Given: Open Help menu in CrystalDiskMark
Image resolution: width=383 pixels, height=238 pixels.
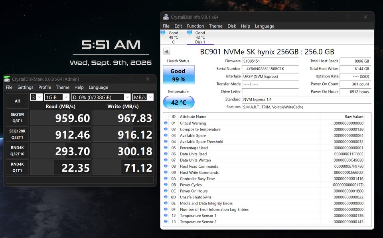Looking at the screenshot, I should [79, 87].
